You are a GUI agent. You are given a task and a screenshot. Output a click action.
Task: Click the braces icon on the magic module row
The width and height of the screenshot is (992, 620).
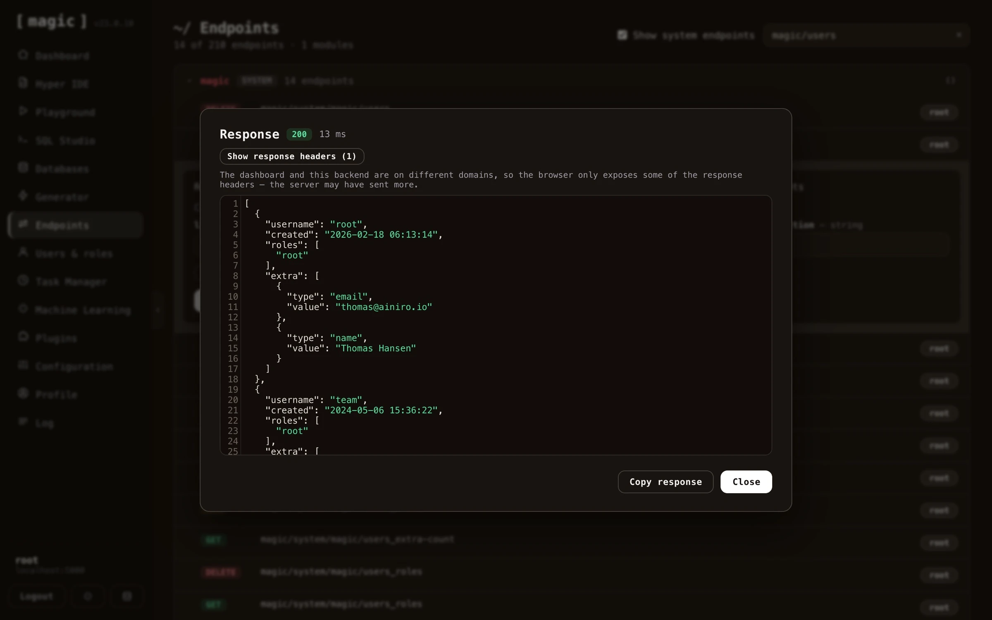click(950, 80)
